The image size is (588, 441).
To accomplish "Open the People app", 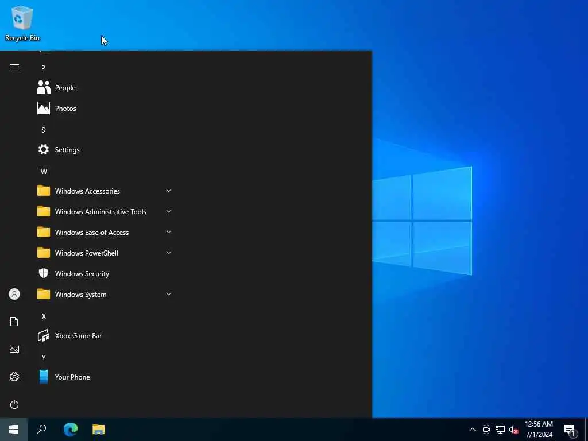I will coord(105,88).
